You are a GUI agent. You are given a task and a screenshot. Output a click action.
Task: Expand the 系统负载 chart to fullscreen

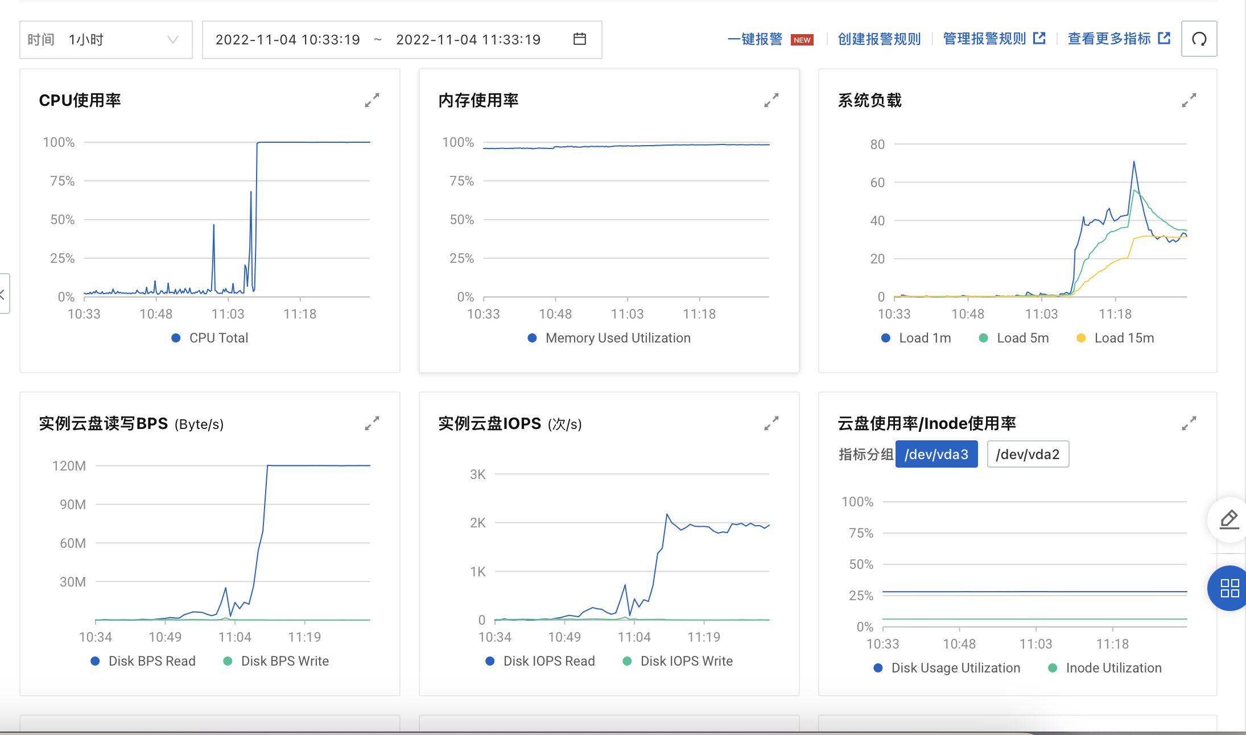click(x=1189, y=100)
